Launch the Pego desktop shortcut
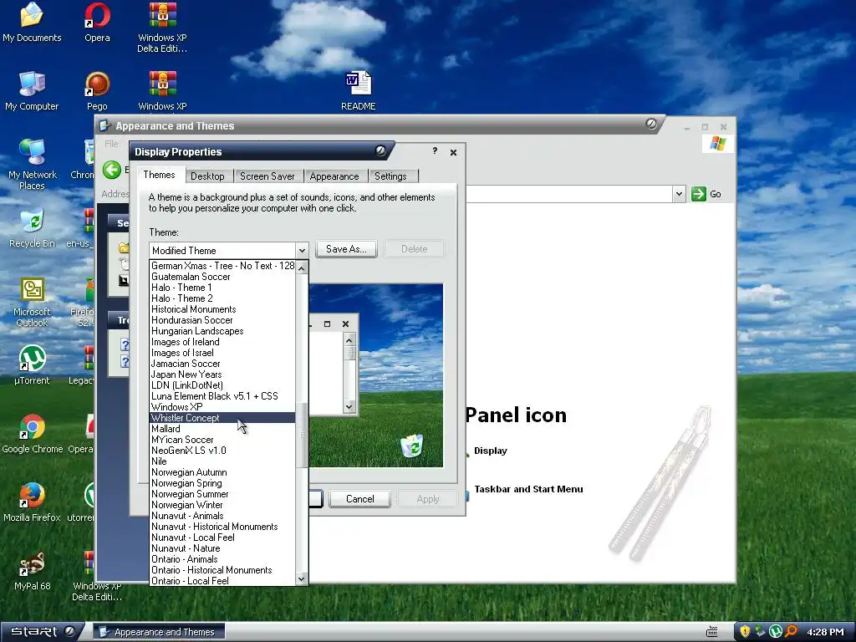This screenshot has height=642, width=856. (x=97, y=90)
